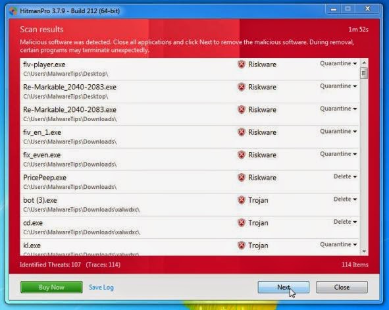Expand the Quarantine dropdown for kl.exe

pyautogui.click(x=338, y=245)
